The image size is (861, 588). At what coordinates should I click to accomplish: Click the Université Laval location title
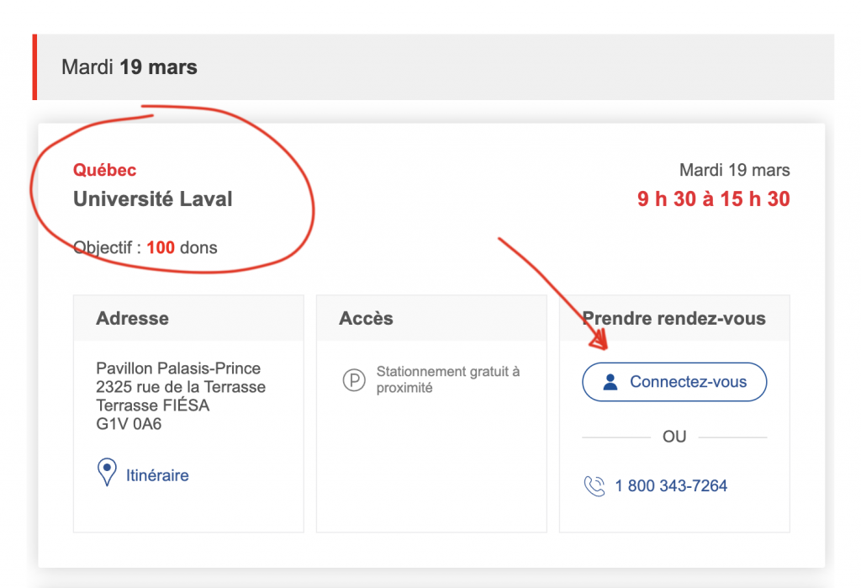(153, 199)
